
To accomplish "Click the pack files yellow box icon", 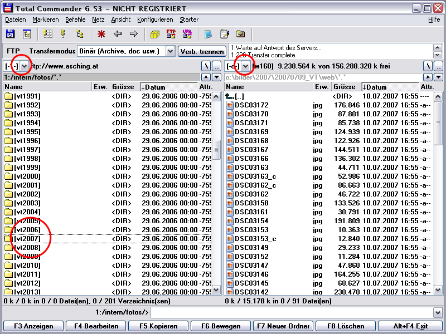I will [155, 35].
